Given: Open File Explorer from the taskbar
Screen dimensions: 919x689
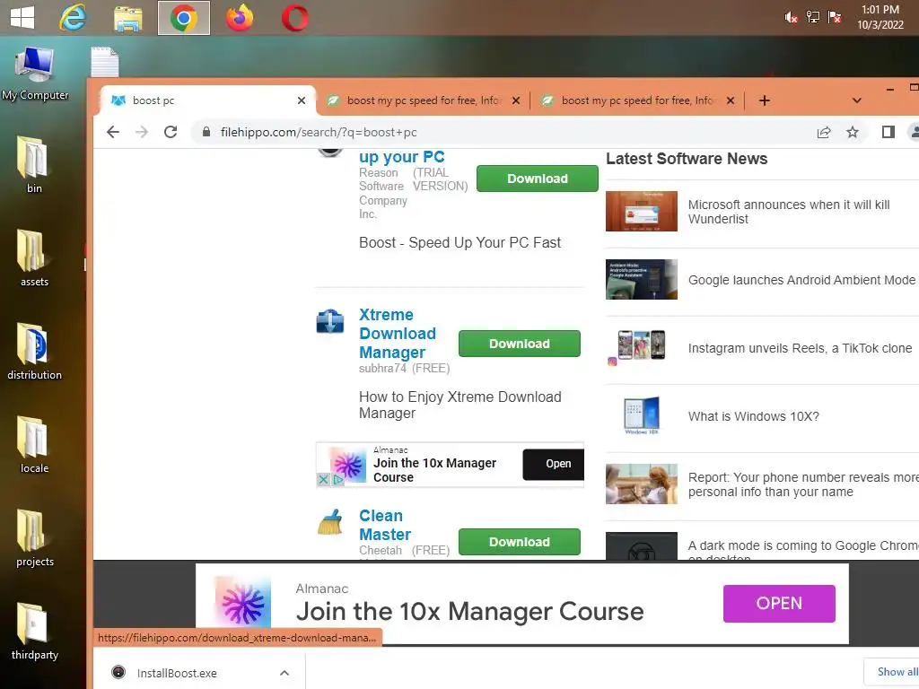Looking at the screenshot, I should 127,18.
